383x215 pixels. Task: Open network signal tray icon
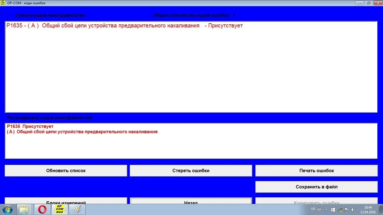pos(340,210)
